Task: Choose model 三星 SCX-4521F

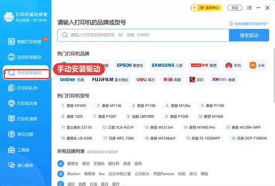Action: [118, 127]
